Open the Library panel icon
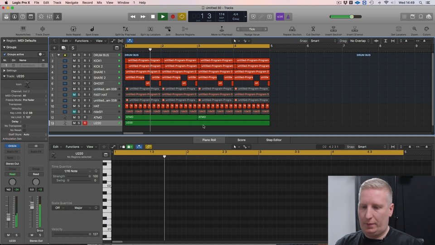Viewport: 435px width, 245px height. tap(6, 17)
